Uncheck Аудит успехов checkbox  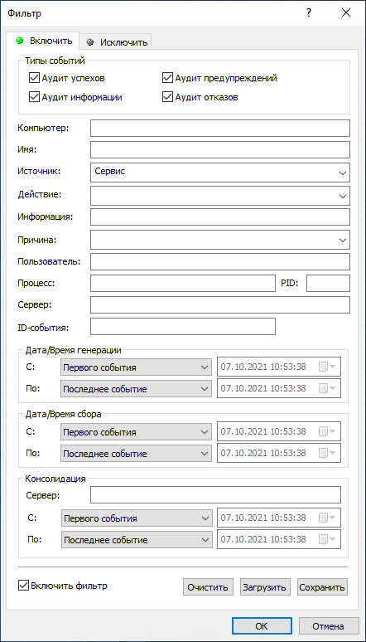(x=33, y=78)
